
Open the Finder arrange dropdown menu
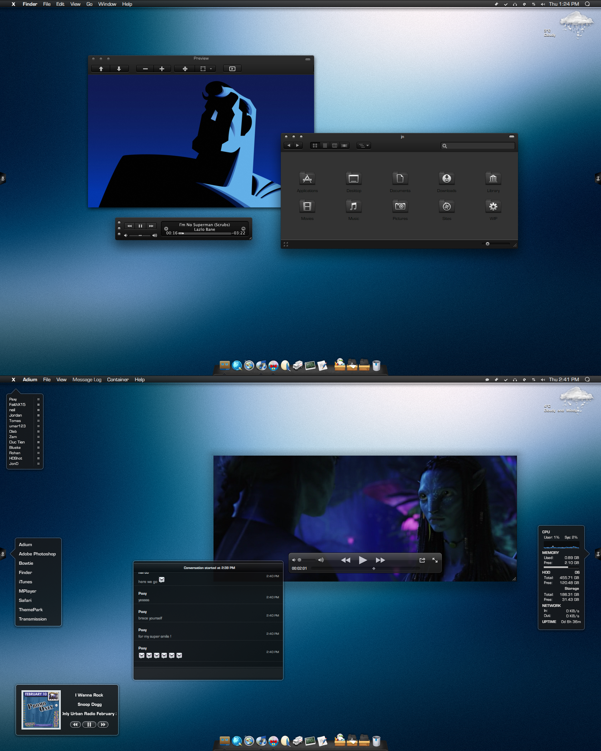tap(363, 146)
